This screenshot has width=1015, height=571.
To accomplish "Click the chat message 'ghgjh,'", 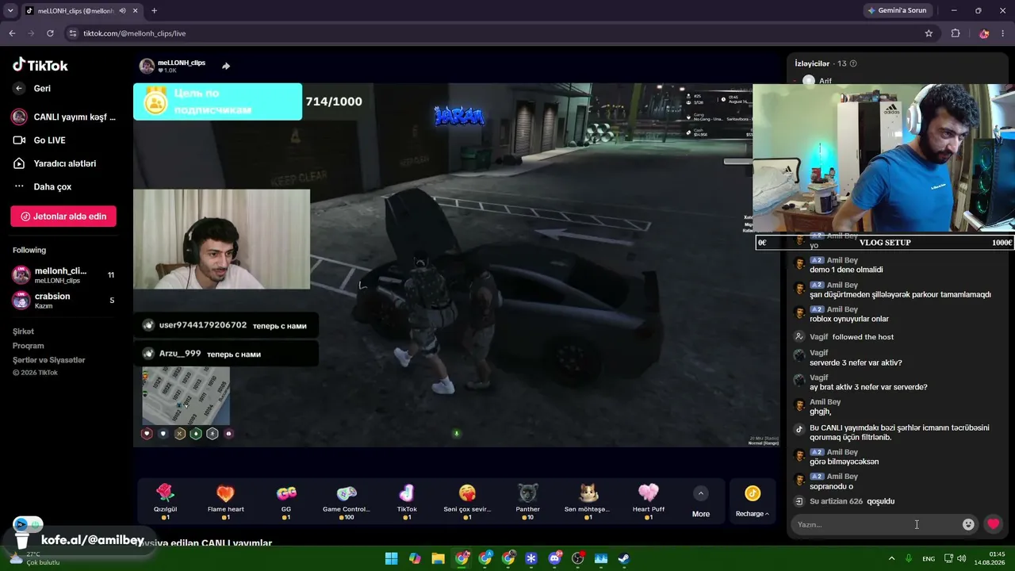I will (x=820, y=412).
